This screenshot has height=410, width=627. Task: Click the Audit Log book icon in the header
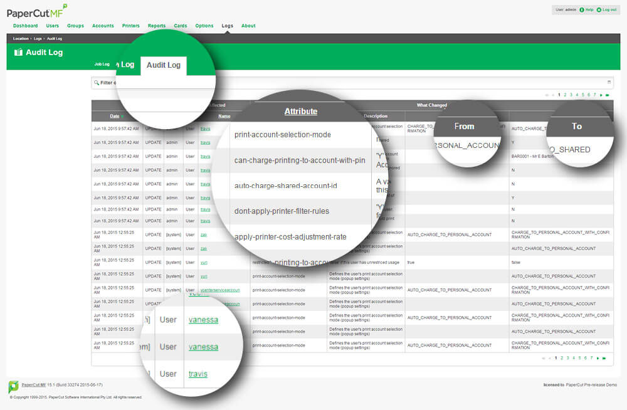click(x=18, y=52)
